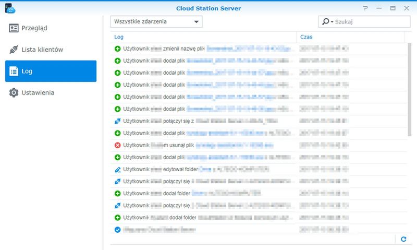This screenshot has height=250, width=417.
Task: Open search options via magnifier arrow
Action: tap(327, 21)
